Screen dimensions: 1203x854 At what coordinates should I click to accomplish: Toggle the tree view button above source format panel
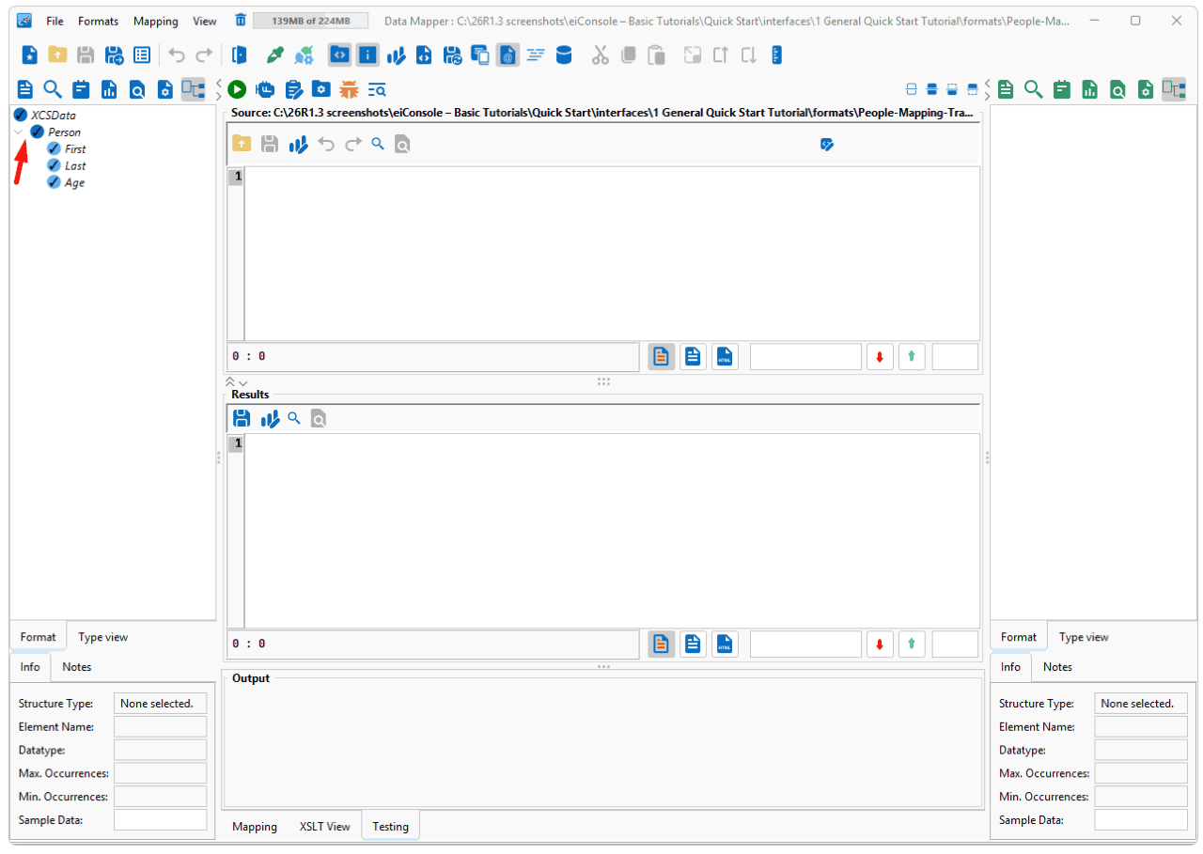pos(193,89)
